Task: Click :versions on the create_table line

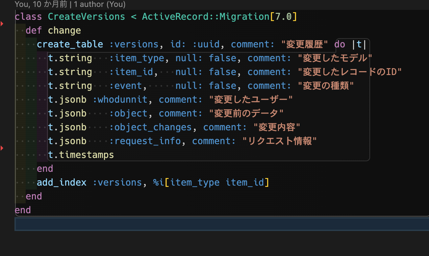Action: (x=134, y=44)
